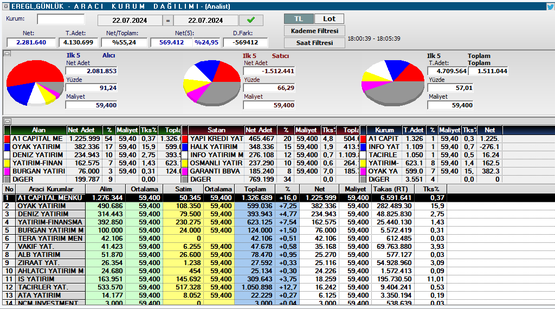Switch display to Lot mode
Viewport: 555px width, 309px height.
coord(329,19)
